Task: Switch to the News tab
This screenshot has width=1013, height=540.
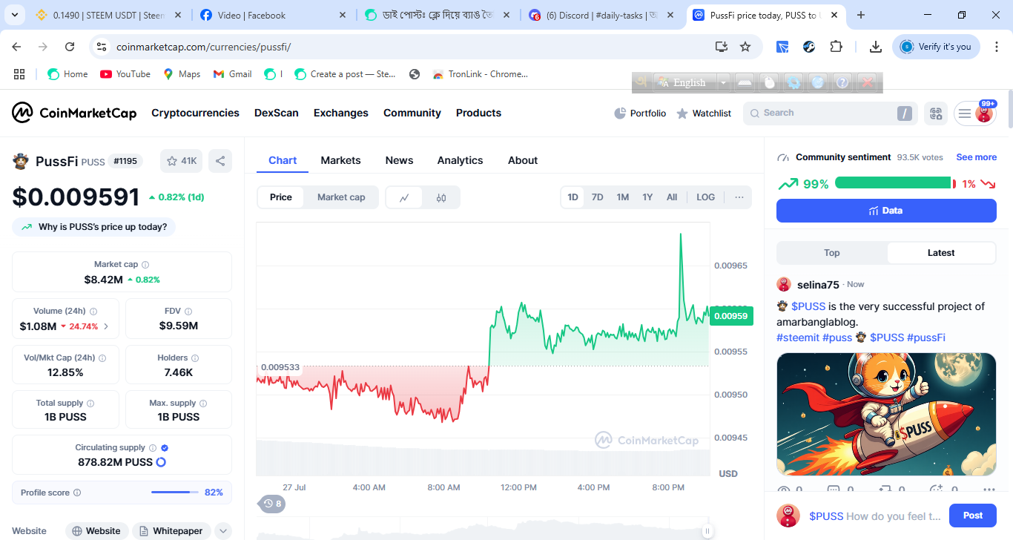Action: point(399,160)
